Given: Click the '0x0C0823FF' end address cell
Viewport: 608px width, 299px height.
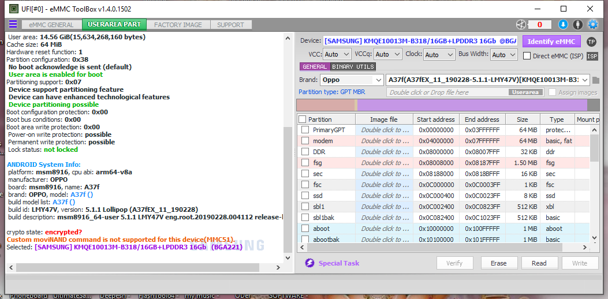Looking at the screenshot, I should click(x=482, y=207).
